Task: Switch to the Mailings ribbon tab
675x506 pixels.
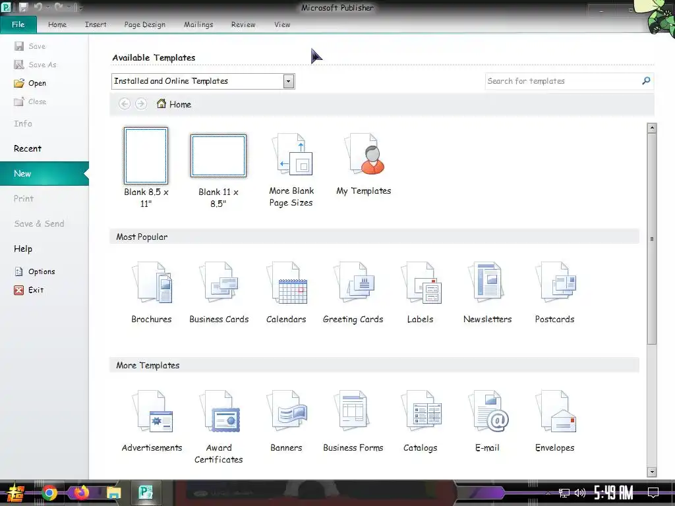Action: tap(198, 24)
